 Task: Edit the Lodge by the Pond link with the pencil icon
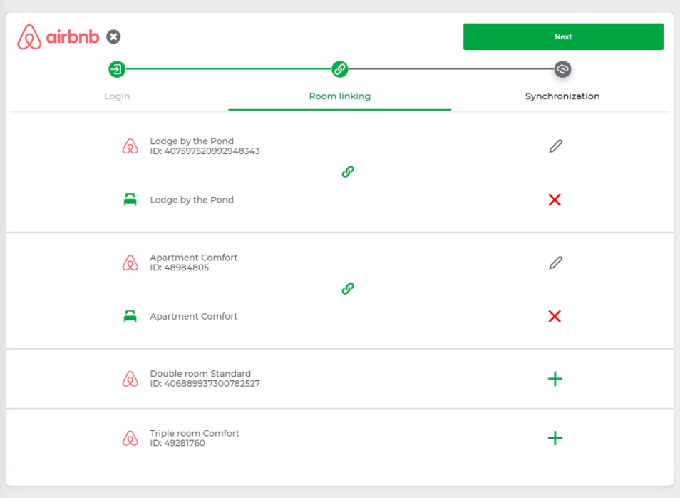[555, 146]
